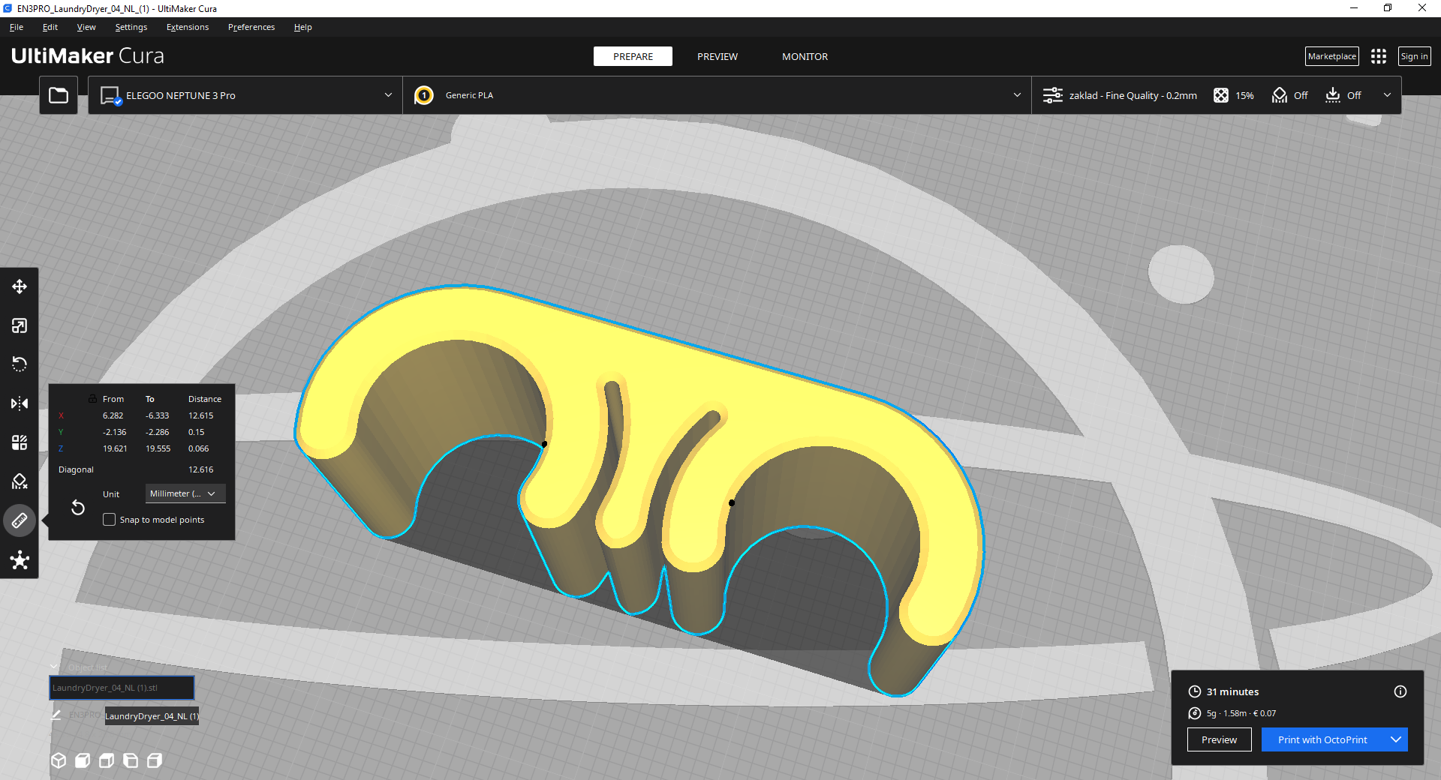Image resolution: width=1441 pixels, height=780 pixels.
Task: Open the Preferences menu
Action: click(251, 27)
